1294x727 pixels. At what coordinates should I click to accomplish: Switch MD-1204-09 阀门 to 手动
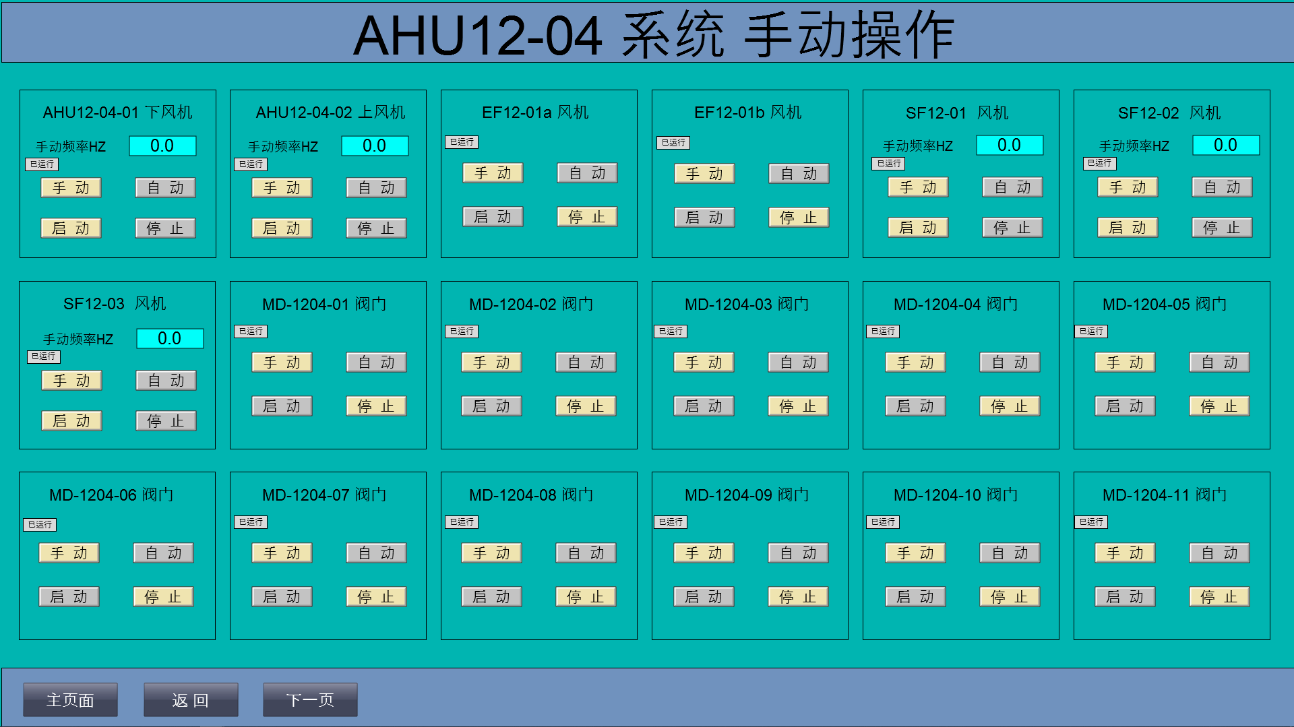pyautogui.click(x=703, y=552)
